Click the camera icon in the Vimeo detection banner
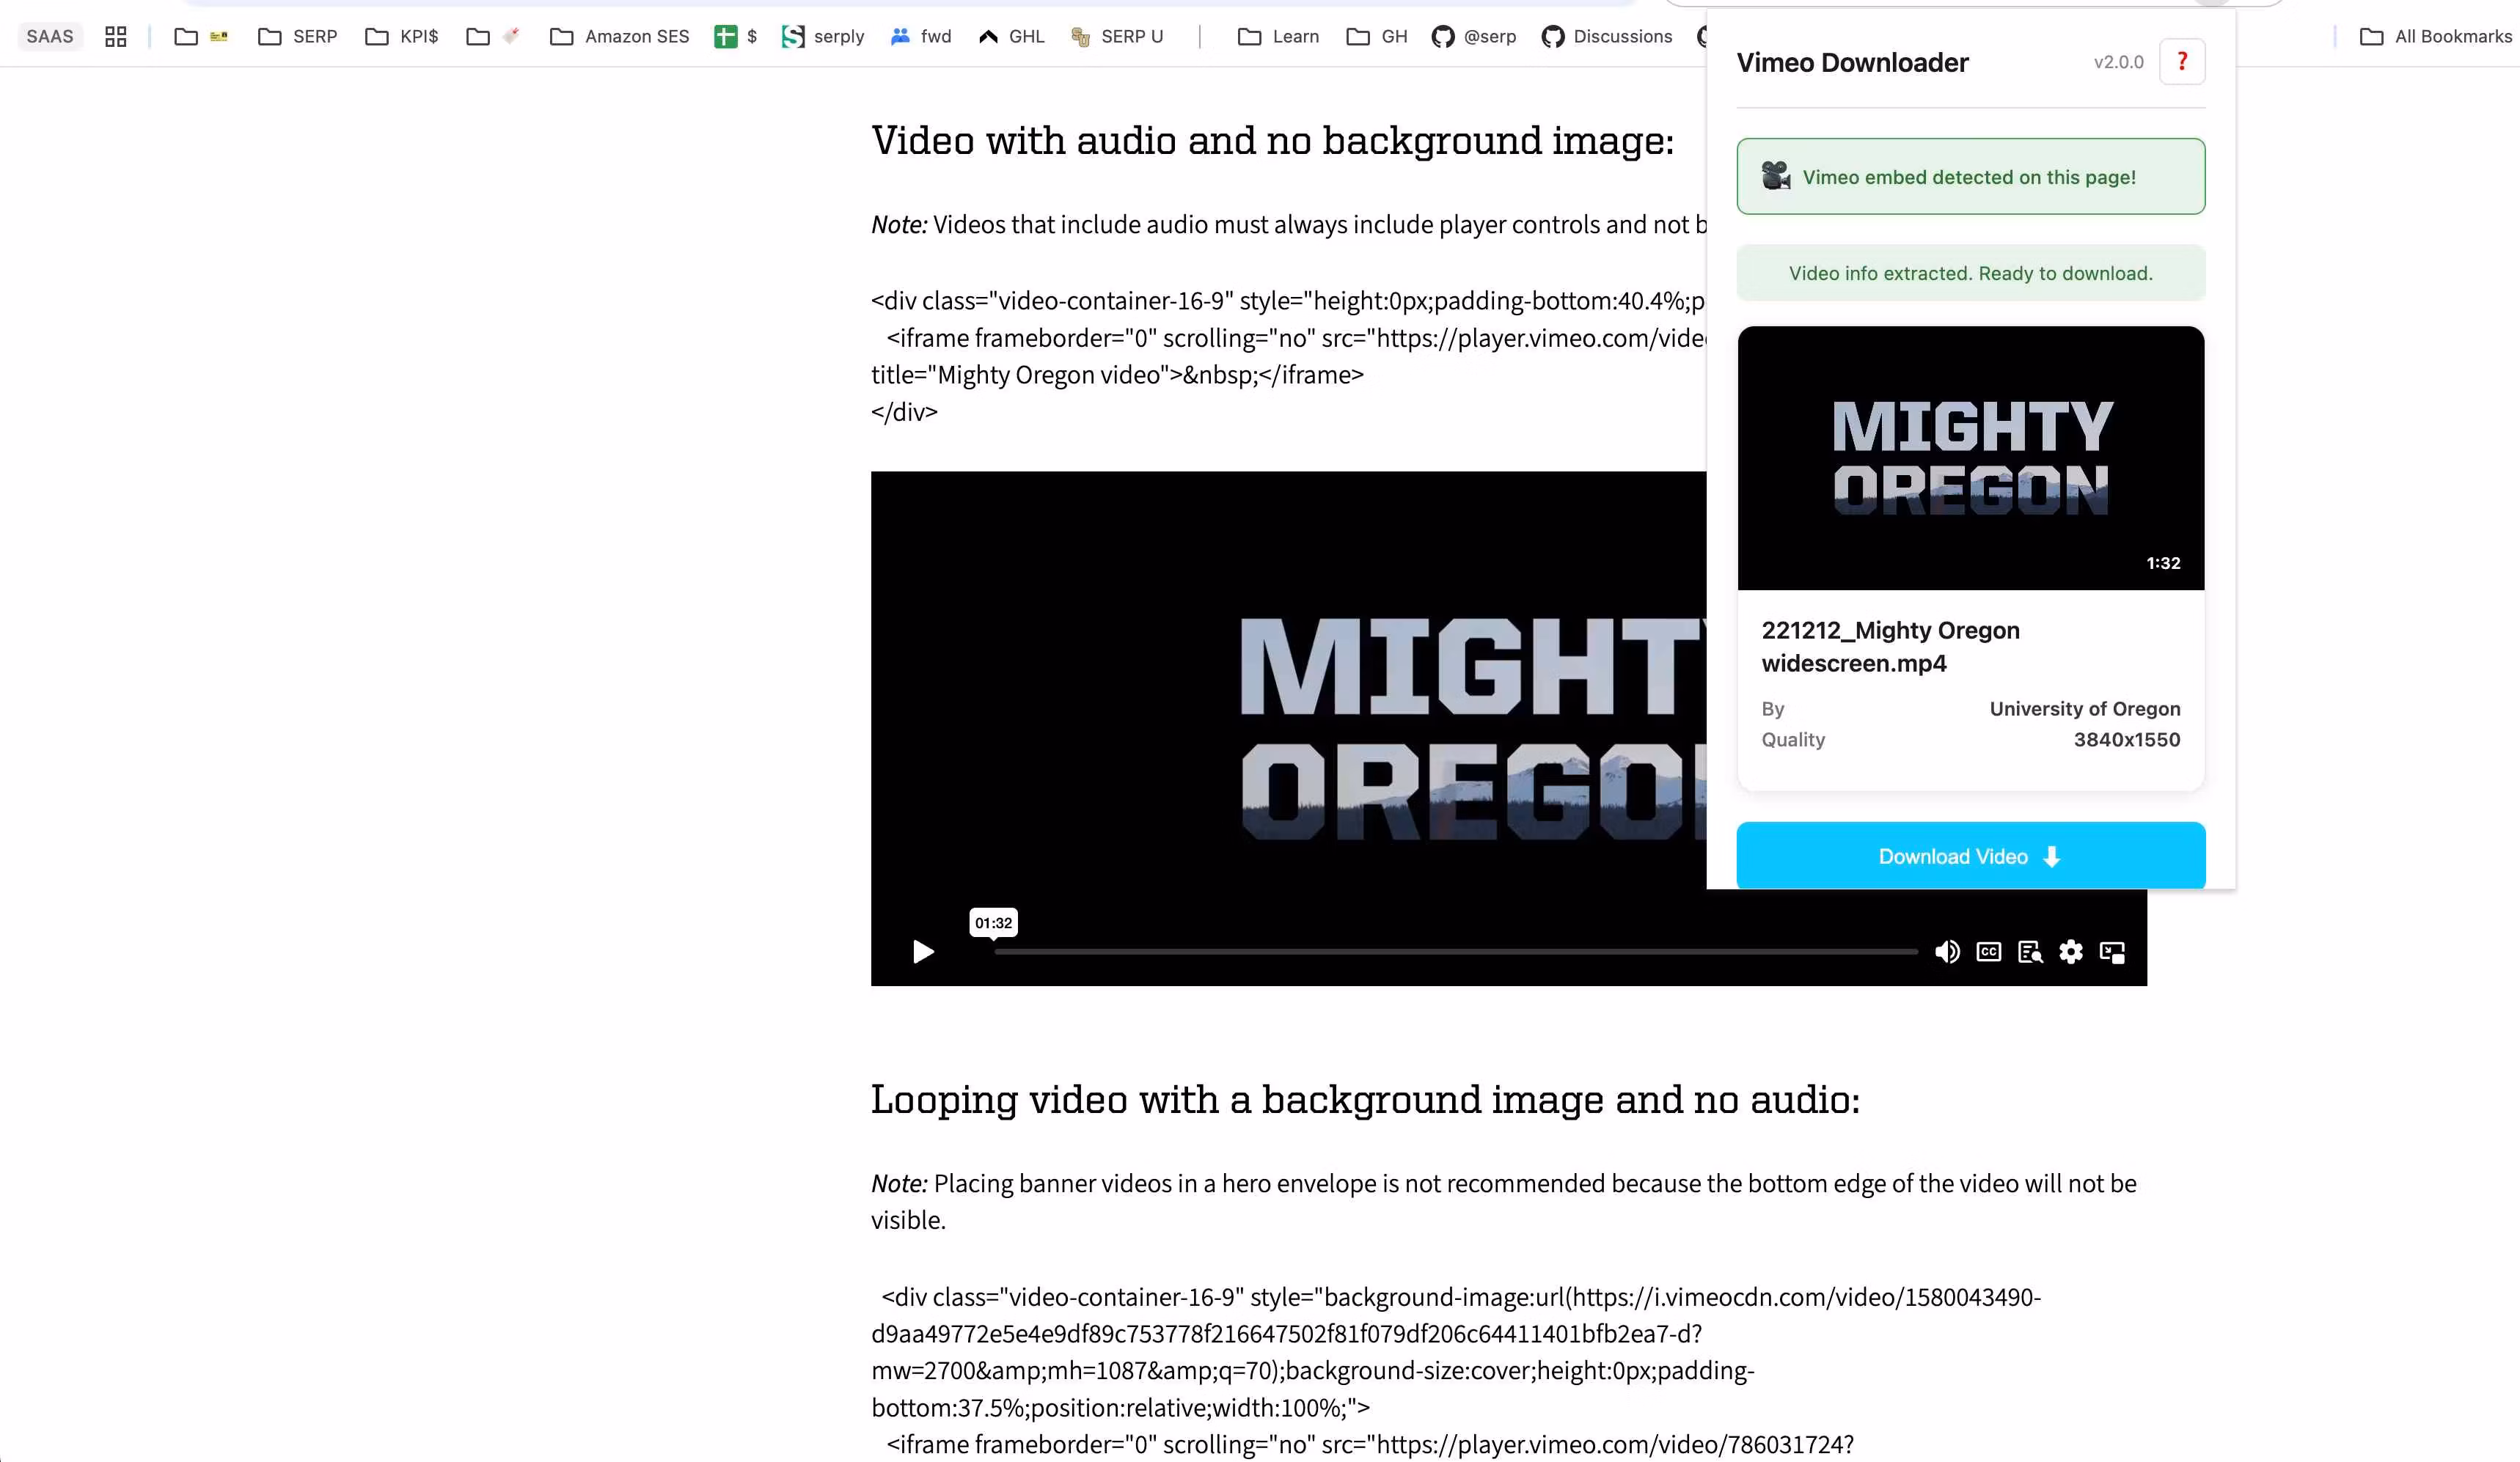2520x1462 pixels. (x=1775, y=176)
